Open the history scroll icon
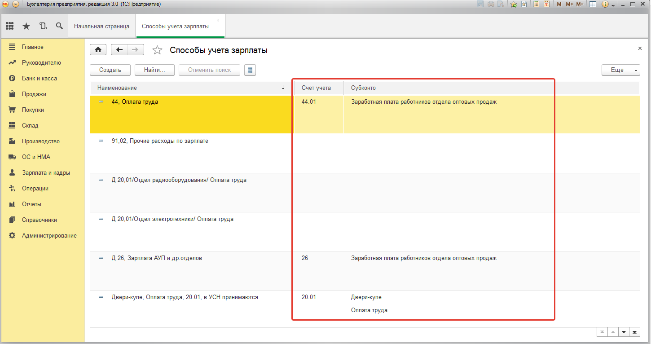651x344 pixels. (x=43, y=26)
